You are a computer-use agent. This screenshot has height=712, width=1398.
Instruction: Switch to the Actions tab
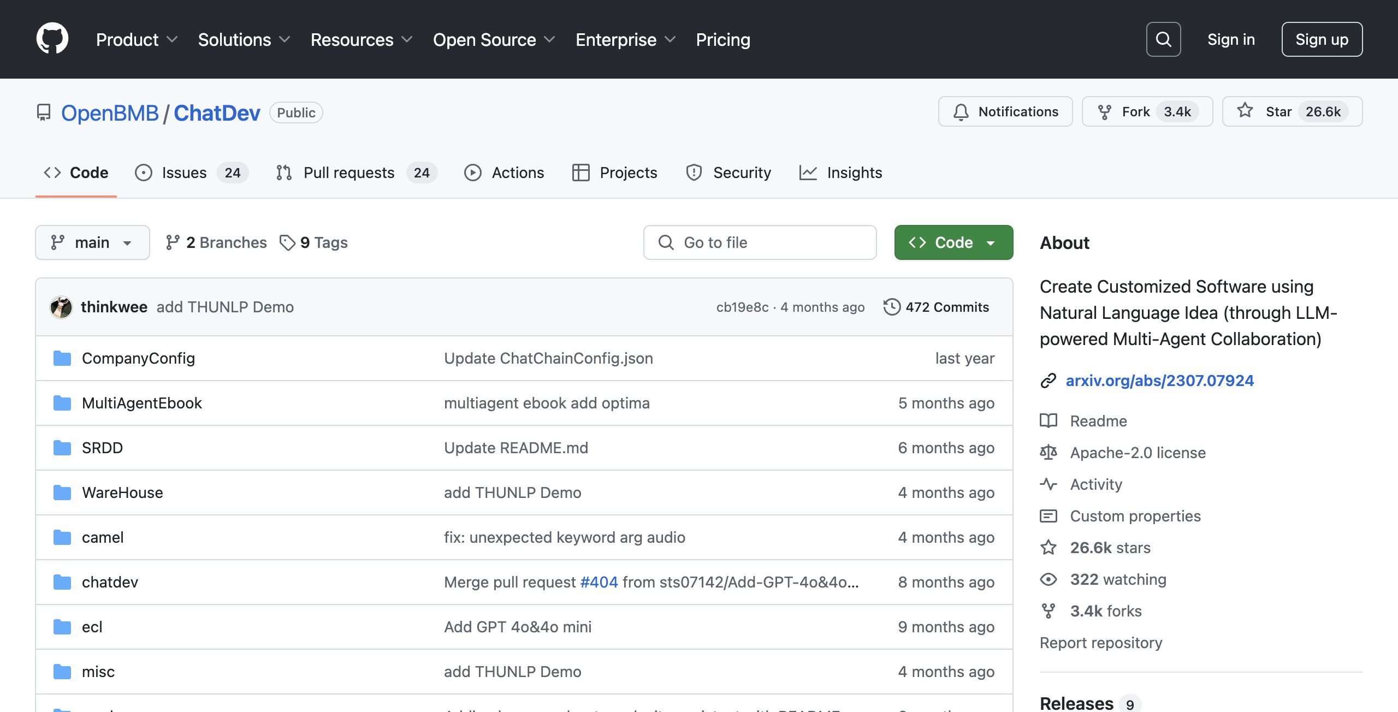[504, 173]
